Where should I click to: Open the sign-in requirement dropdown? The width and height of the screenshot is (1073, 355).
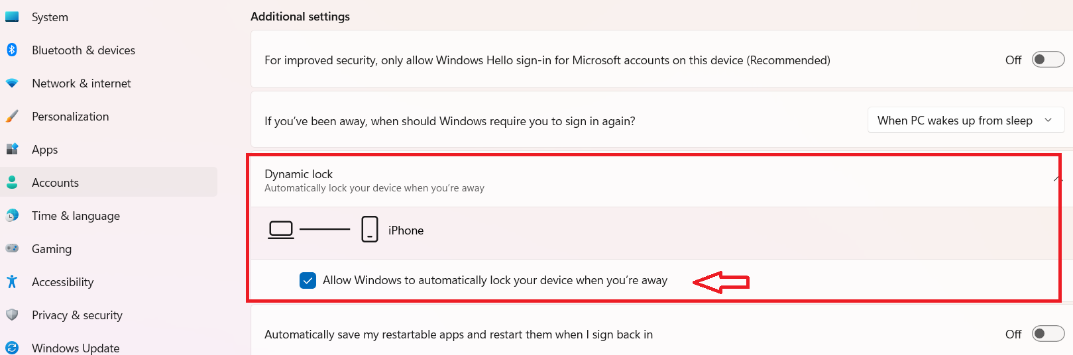click(x=965, y=121)
